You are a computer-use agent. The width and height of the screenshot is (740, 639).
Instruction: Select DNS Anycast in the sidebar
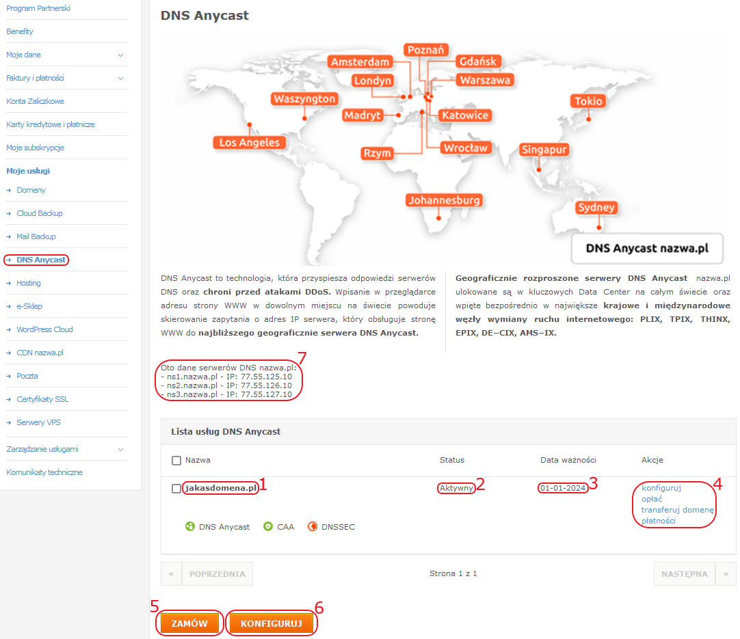[41, 260]
